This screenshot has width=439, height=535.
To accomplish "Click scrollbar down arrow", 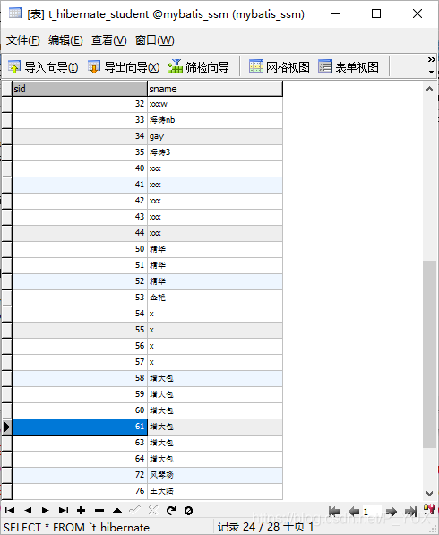I will [429, 494].
